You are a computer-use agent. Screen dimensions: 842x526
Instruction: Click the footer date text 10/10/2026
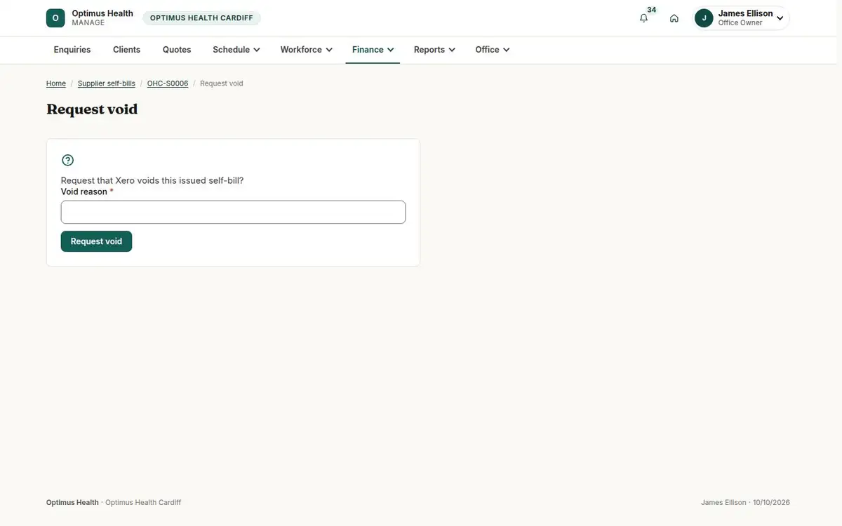(771, 502)
